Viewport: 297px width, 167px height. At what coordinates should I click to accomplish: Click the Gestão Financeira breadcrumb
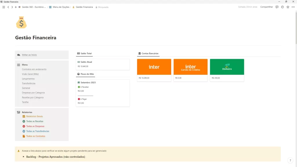(x=83, y=7)
